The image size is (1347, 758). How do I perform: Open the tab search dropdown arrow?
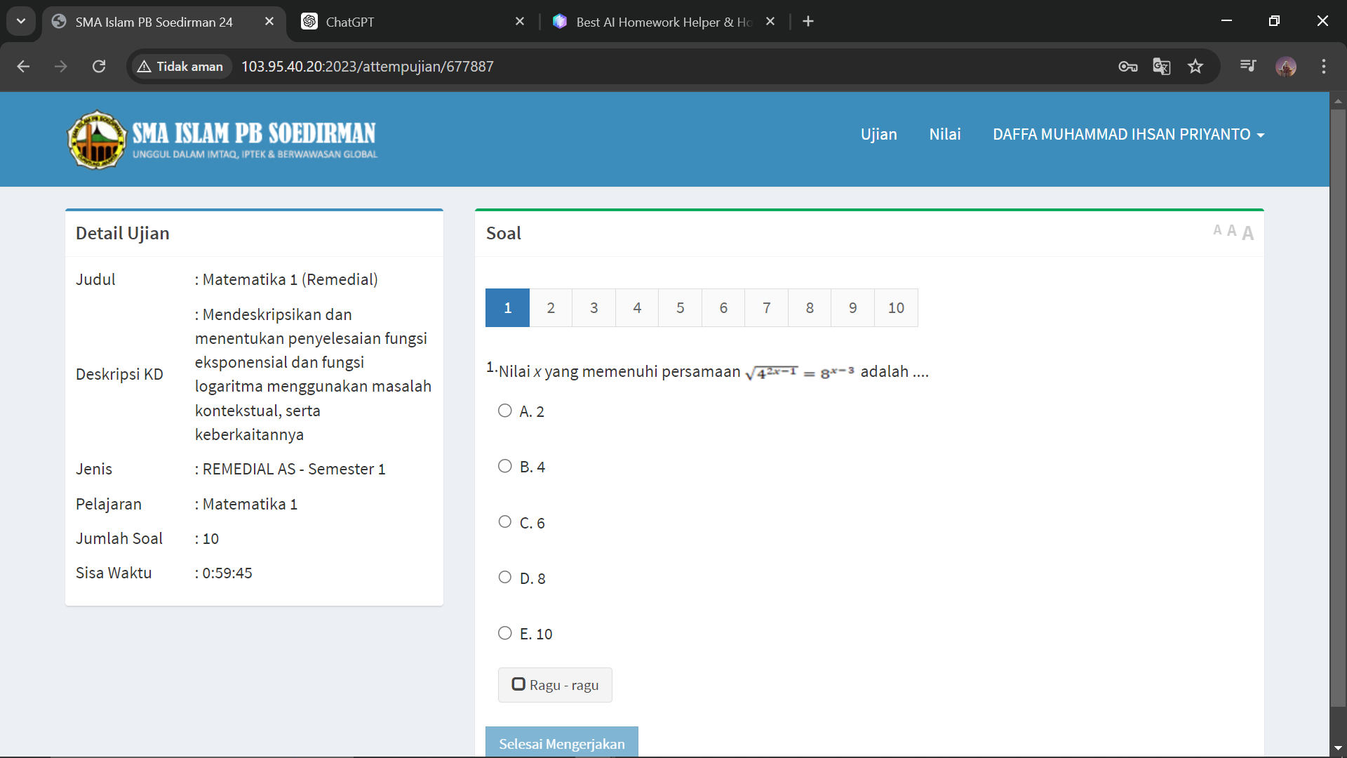pyautogui.click(x=21, y=21)
